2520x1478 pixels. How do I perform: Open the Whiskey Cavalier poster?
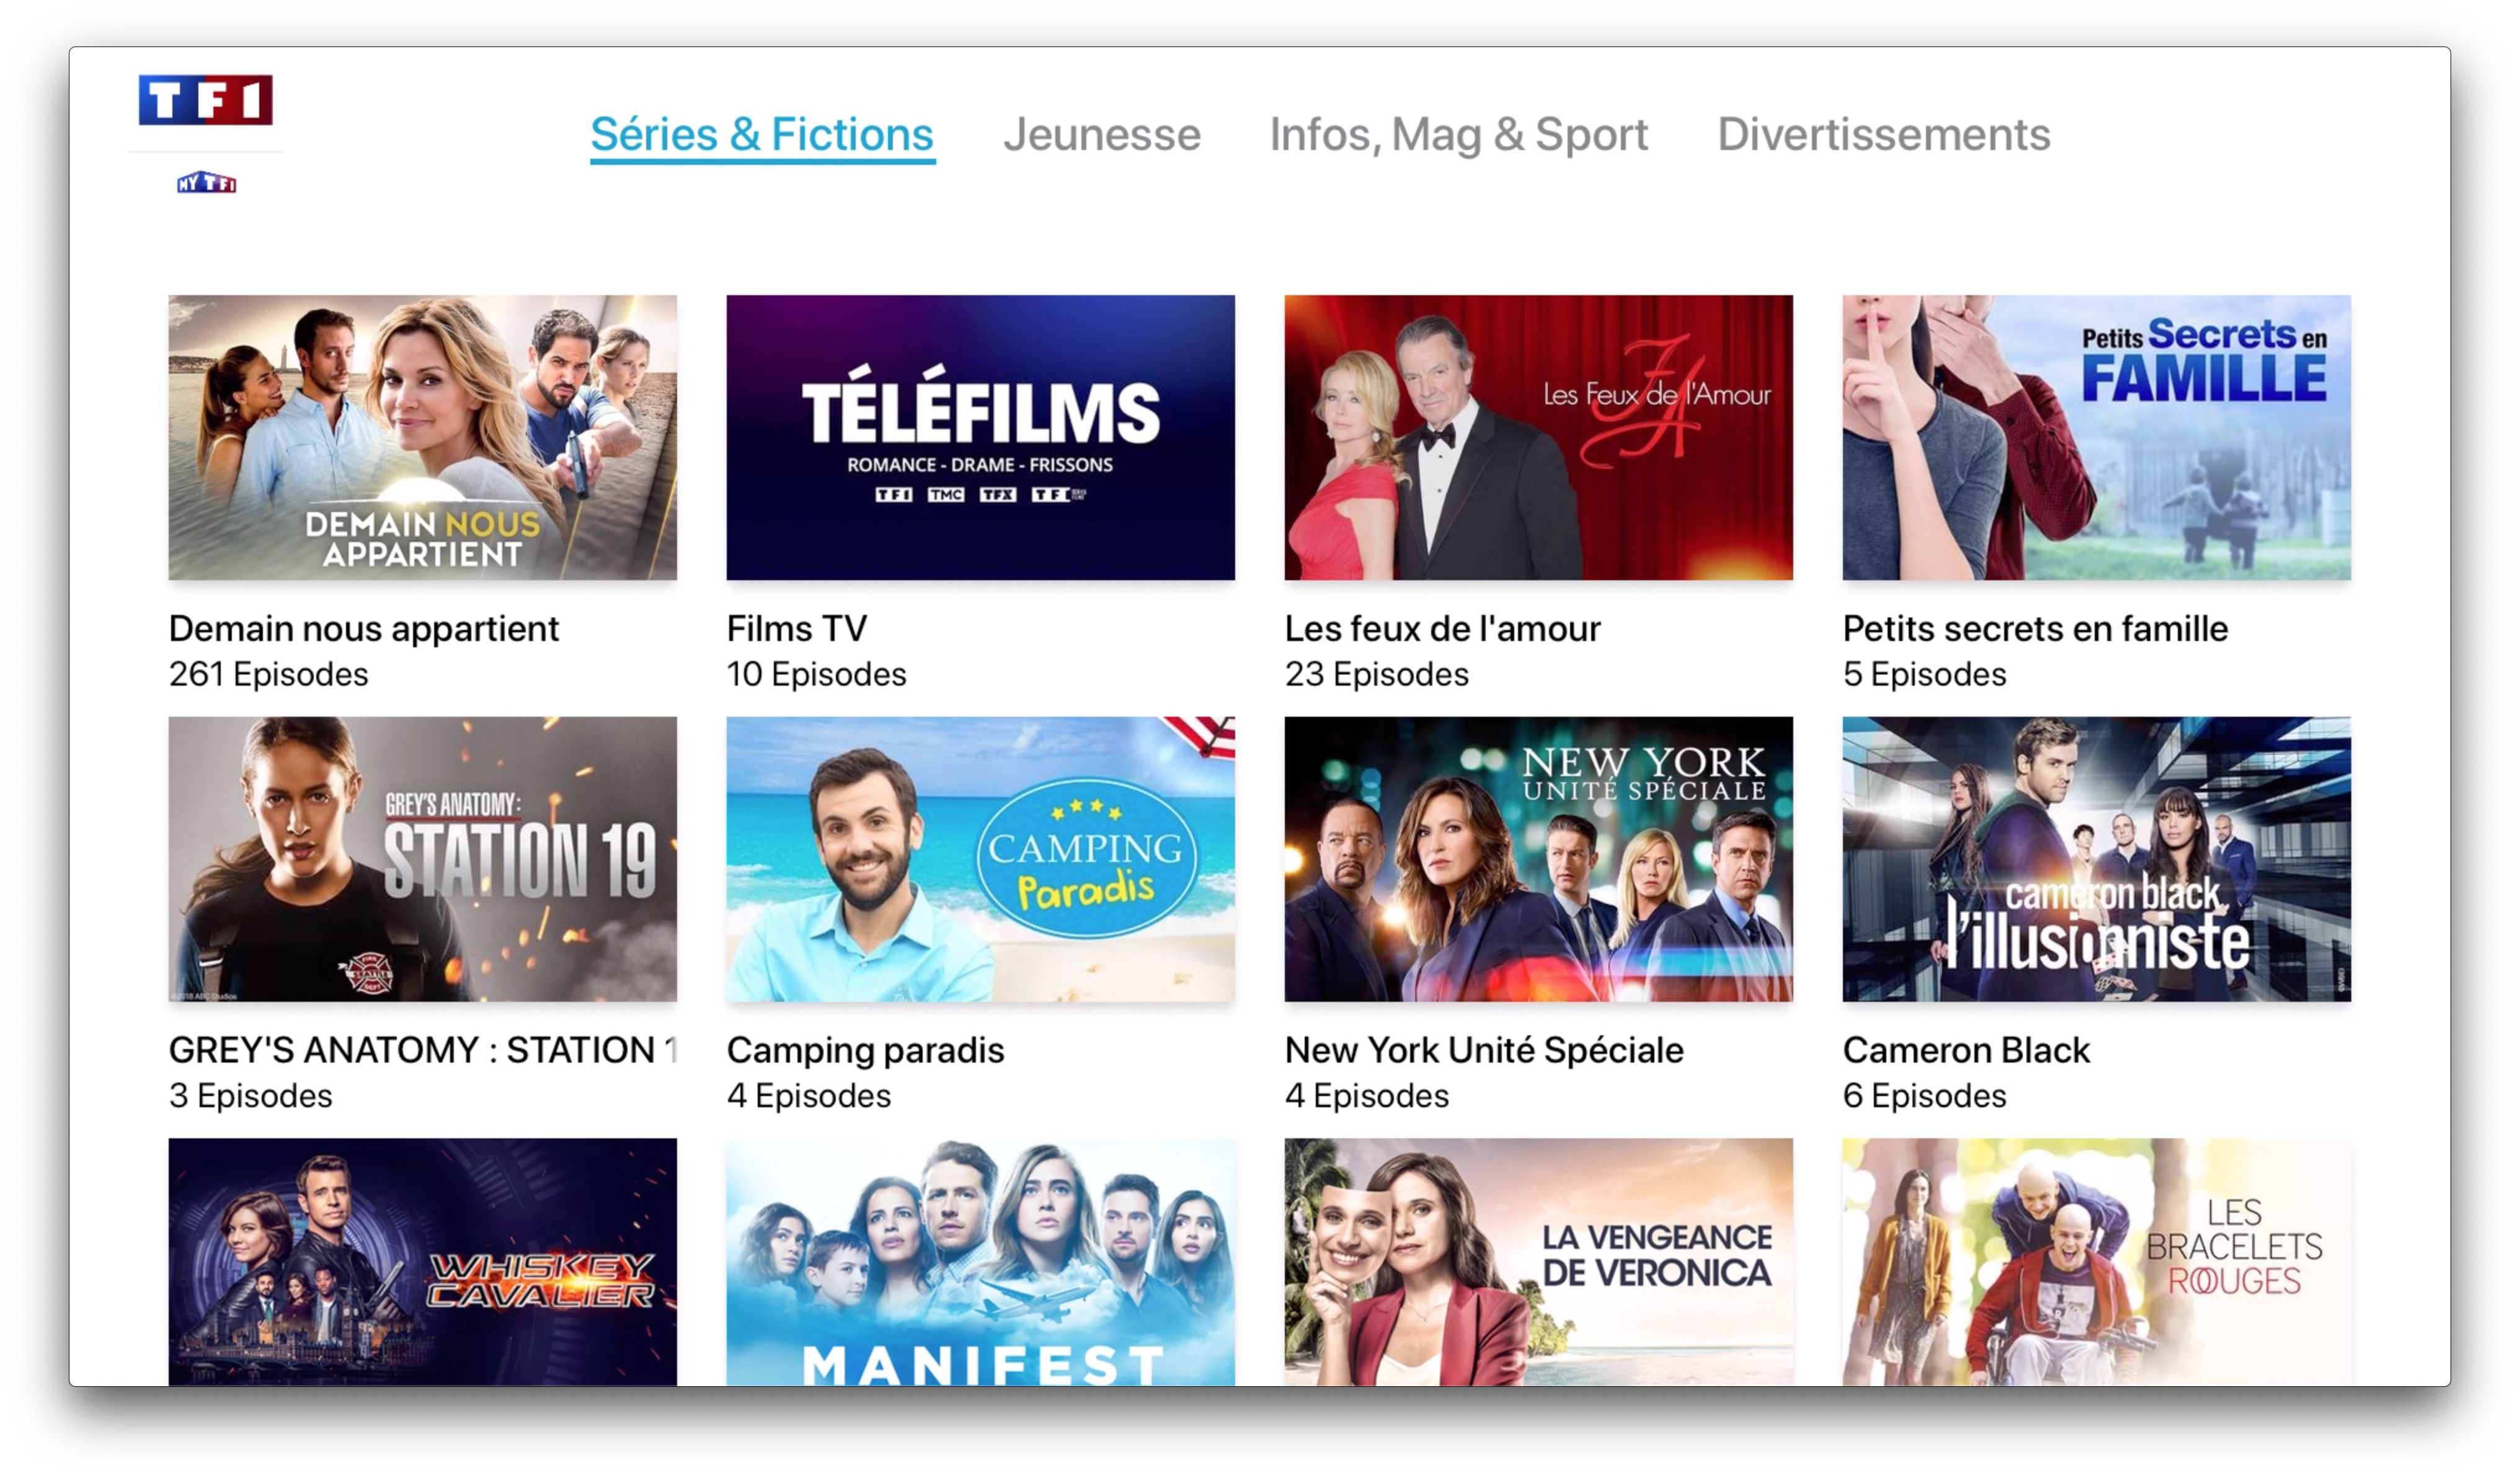point(422,1262)
